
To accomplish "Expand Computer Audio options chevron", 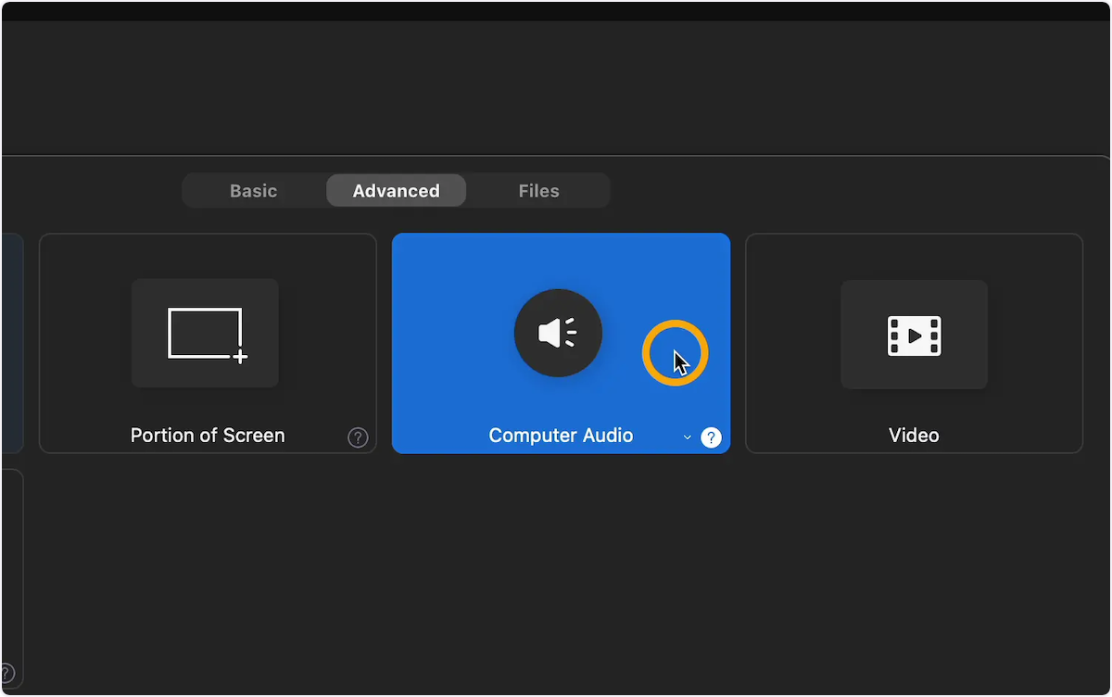I will pyautogui.click(x=688, y=437).
